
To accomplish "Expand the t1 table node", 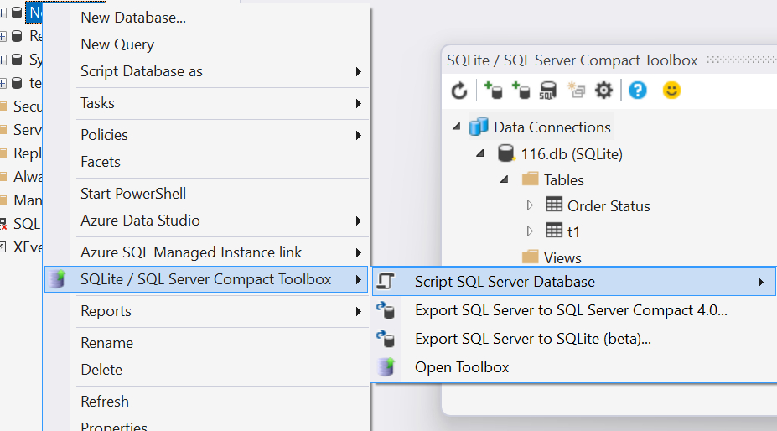I will pos(530,231).
